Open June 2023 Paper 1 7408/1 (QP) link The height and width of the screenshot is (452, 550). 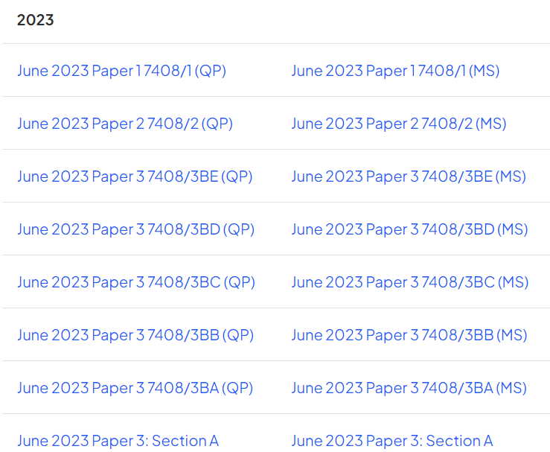point(122,71)
